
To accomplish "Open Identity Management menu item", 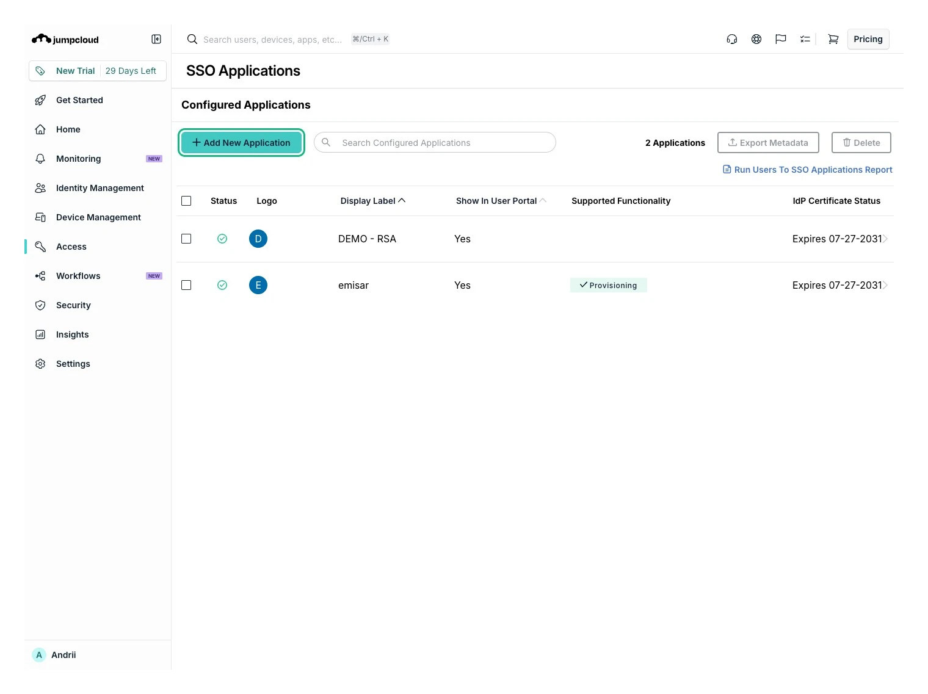I will (x=100, y=188).
